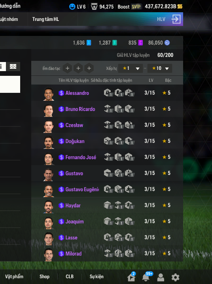Open the maximum star 10 dropdown

pos(159,68)
